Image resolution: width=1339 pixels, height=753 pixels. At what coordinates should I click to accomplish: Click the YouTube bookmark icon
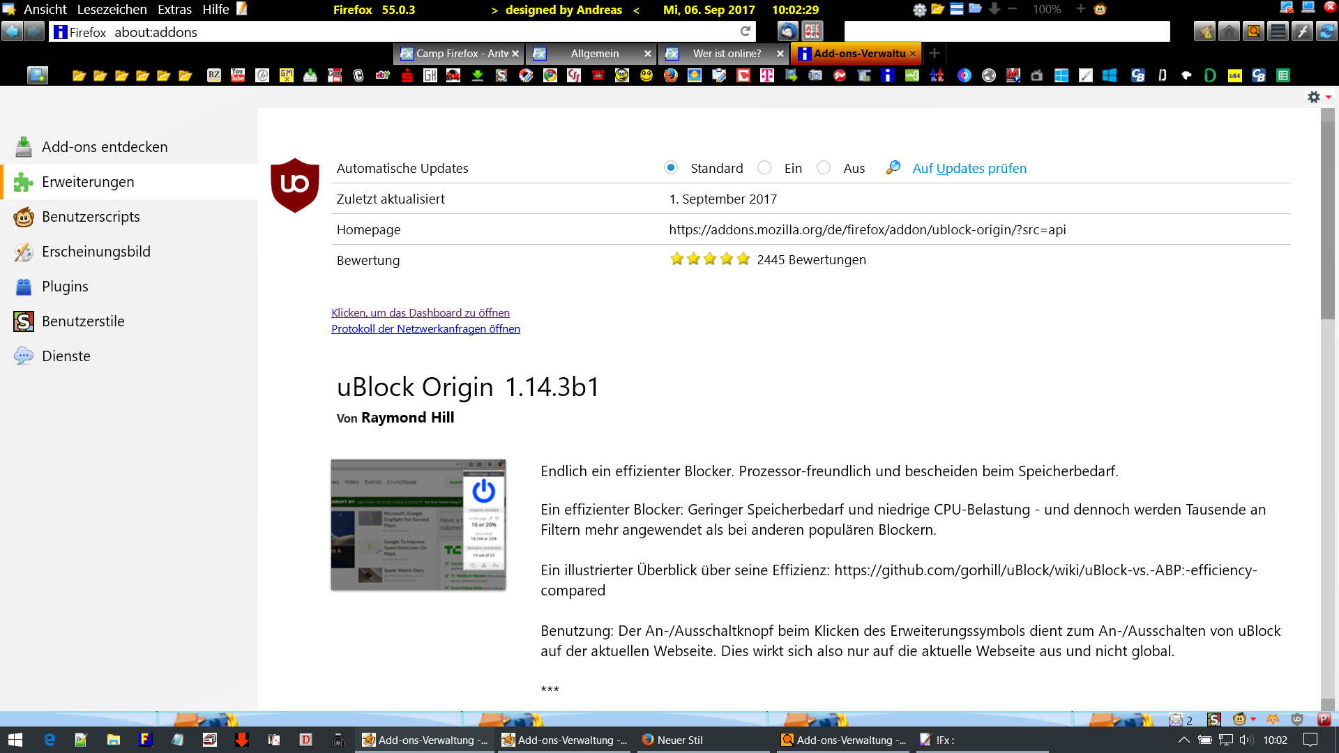238,75
